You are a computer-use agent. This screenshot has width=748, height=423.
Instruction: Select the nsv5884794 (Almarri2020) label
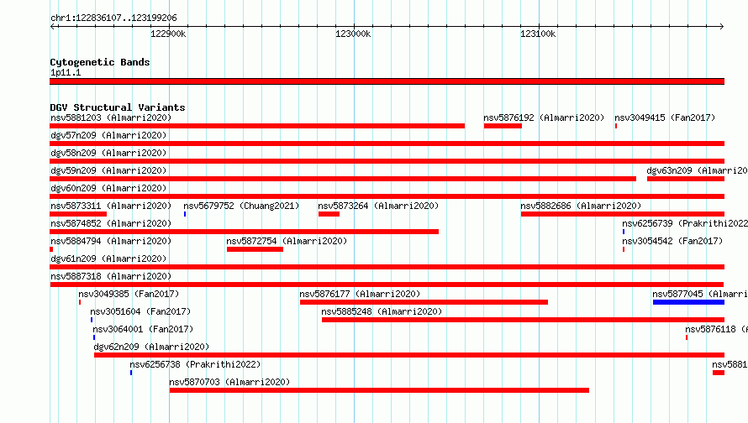click(x=111, y=241)
